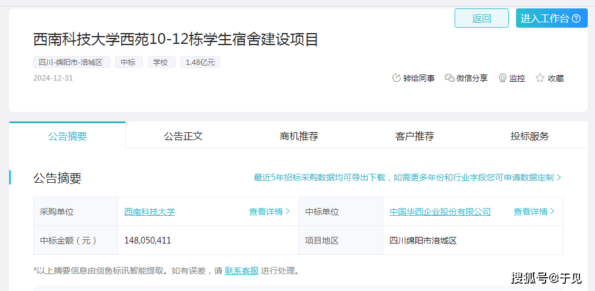Select the 学校 category tag

coord(160,62)
